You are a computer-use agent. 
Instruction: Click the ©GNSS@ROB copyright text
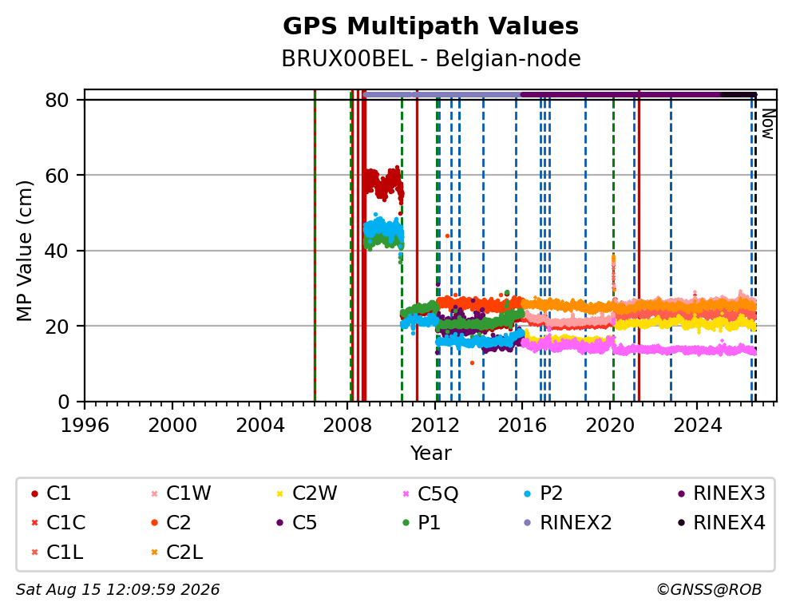709,590
